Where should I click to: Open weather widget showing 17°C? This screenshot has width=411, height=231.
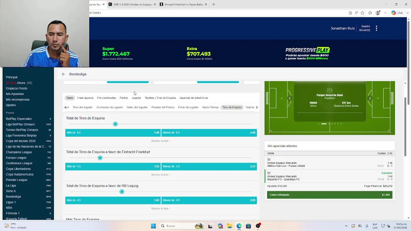[15, 226]
